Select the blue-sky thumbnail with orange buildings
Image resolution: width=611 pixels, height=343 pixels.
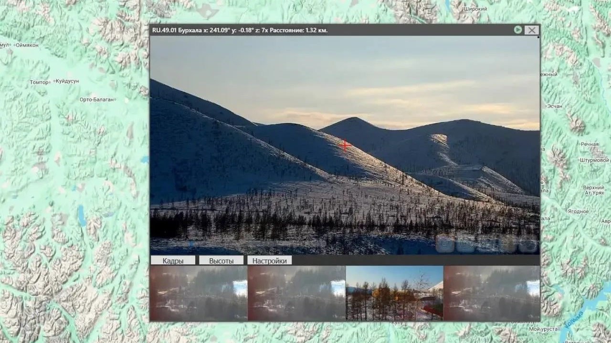coord(394,293)
